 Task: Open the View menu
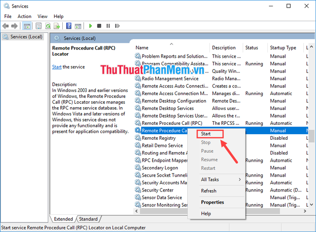coord(43,16)
